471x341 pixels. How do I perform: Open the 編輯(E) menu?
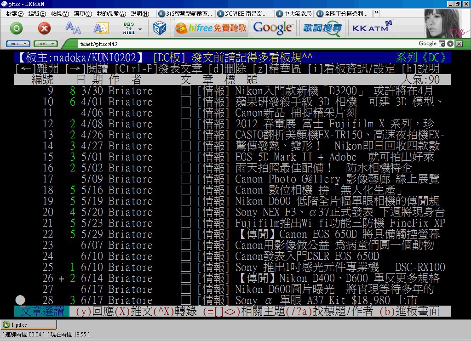pos(37,14)
